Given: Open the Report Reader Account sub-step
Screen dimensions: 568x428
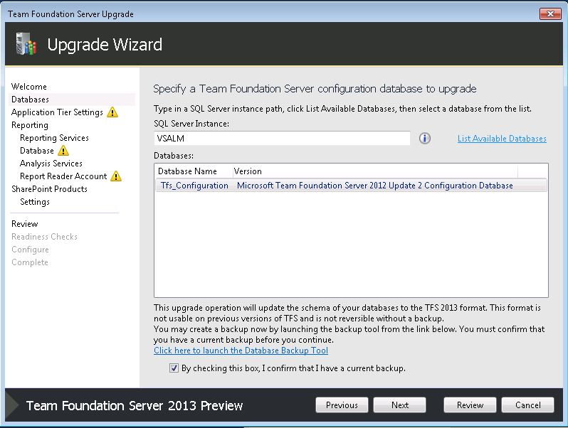Looking at the screenshot, I should coord(63,176).
